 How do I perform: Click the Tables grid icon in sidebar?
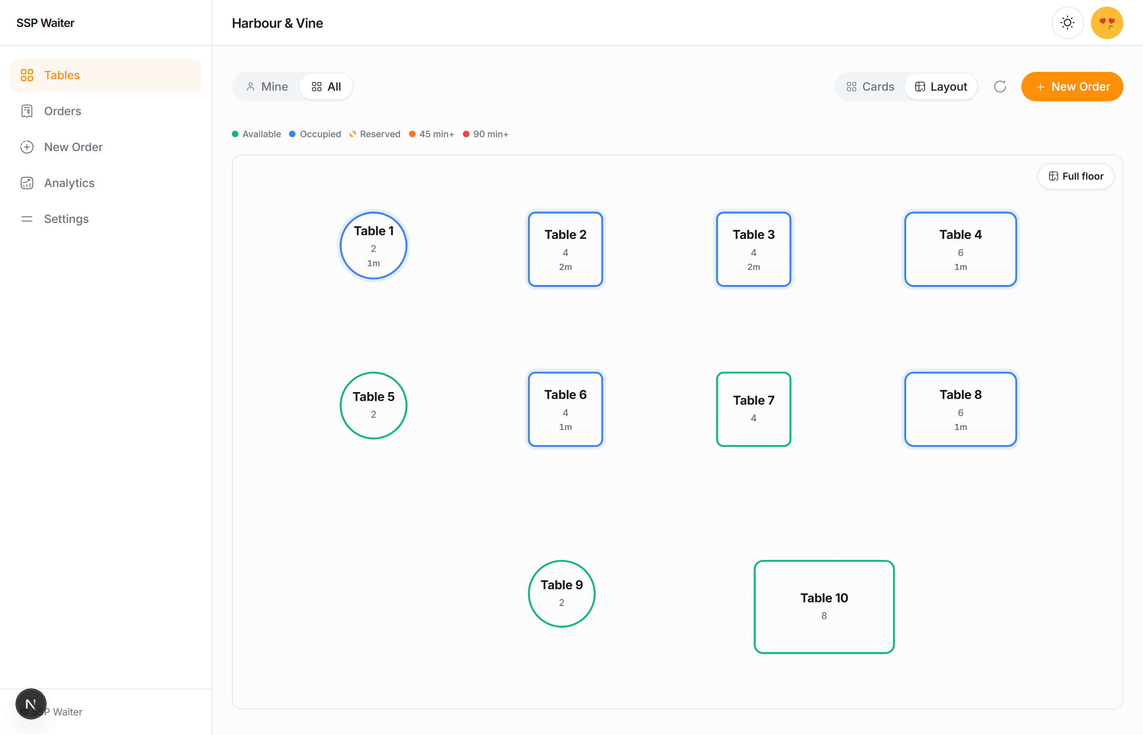(x=27, y=75)
